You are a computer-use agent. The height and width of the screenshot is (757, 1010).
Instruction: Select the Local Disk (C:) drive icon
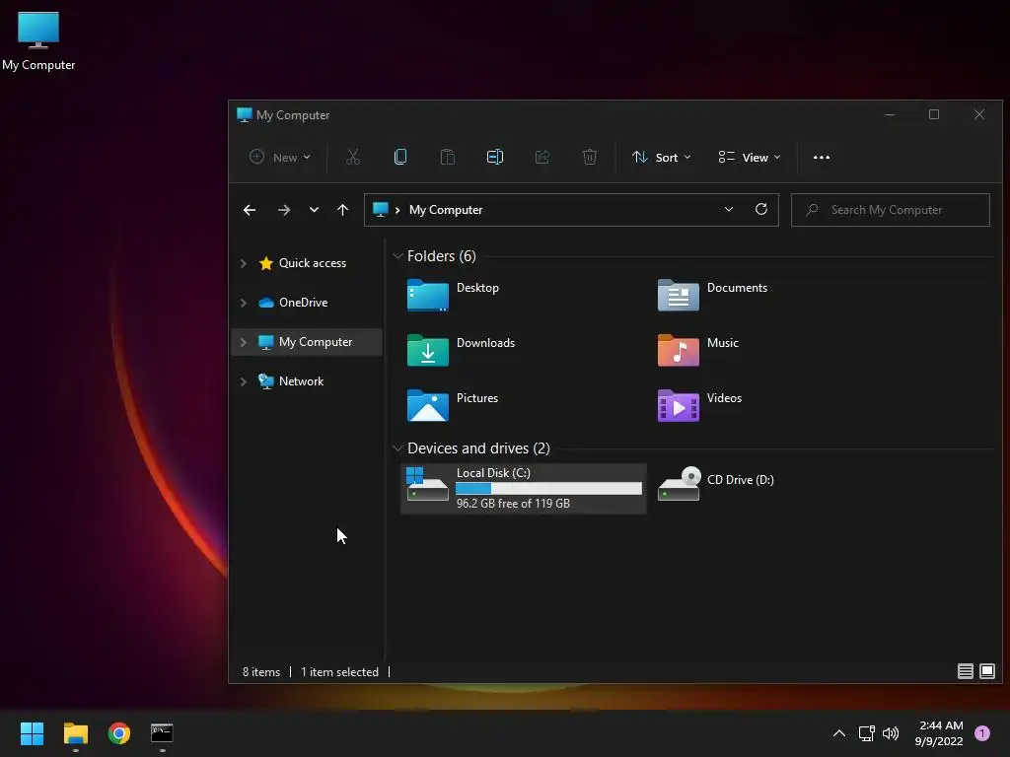pos(427,484)
